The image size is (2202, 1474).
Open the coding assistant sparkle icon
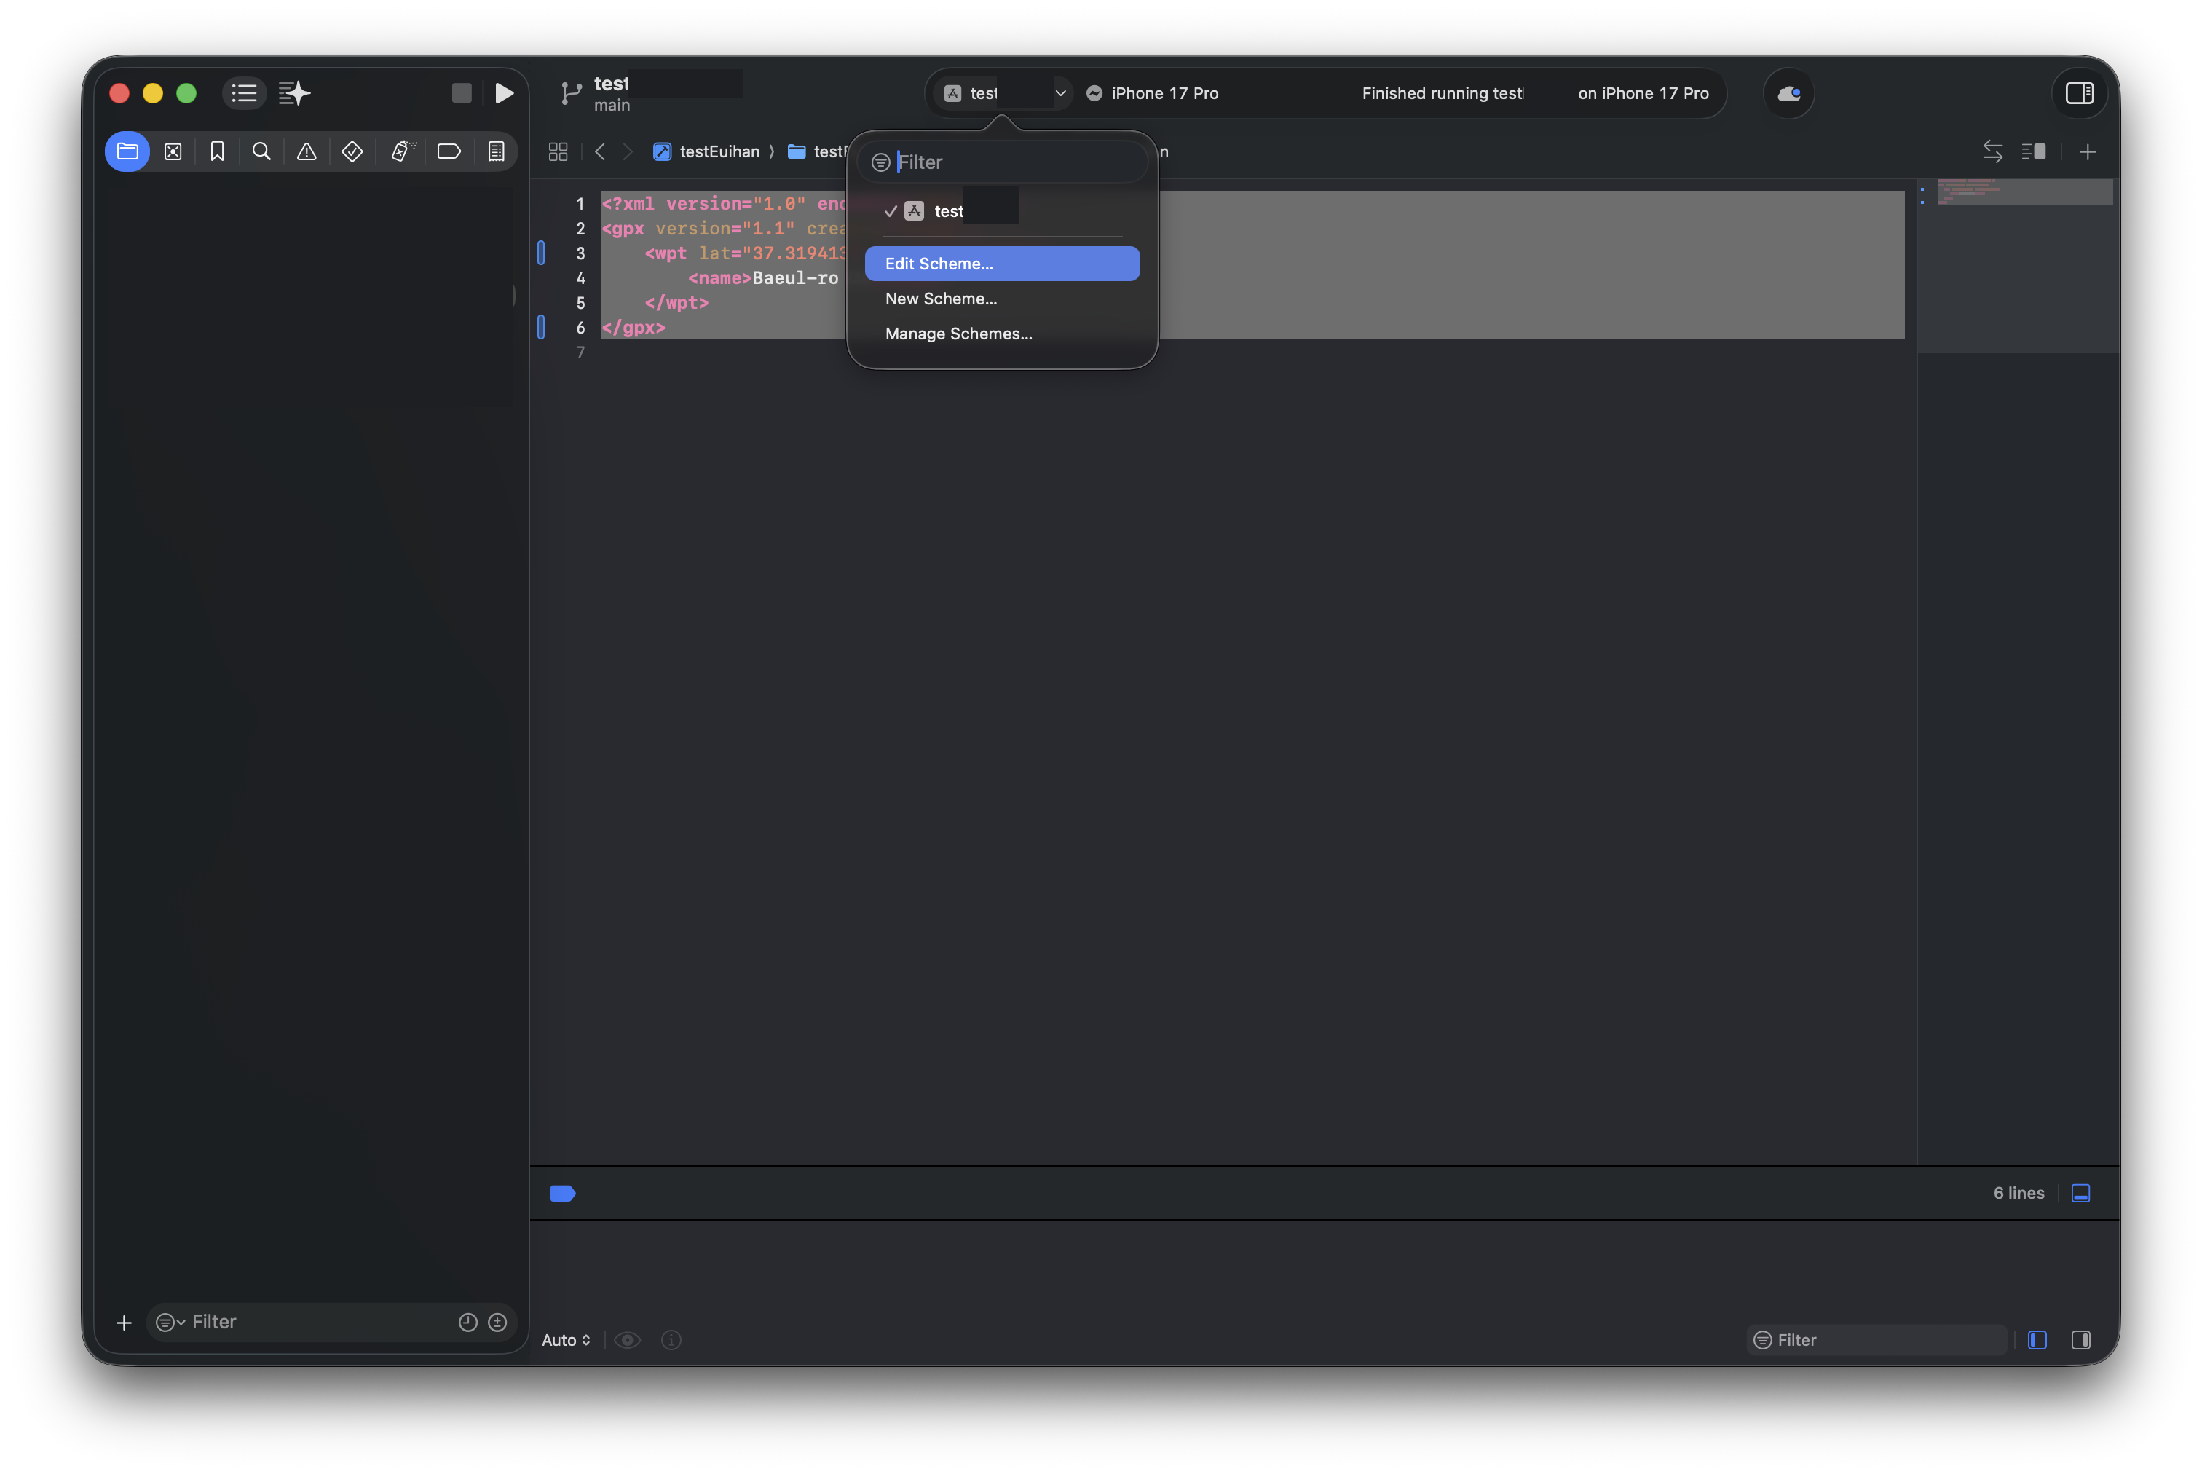coord(294,93)
